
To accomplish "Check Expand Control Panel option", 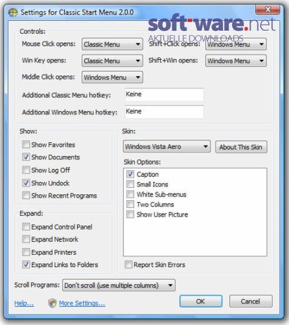I will click(26, 227).
